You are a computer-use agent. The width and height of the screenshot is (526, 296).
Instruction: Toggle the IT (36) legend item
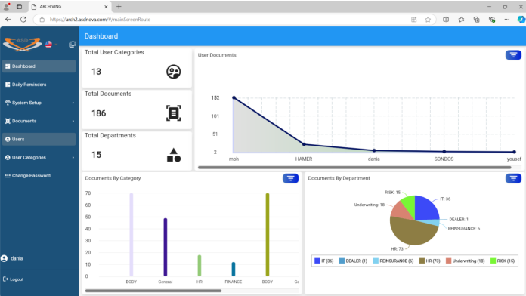324,261
